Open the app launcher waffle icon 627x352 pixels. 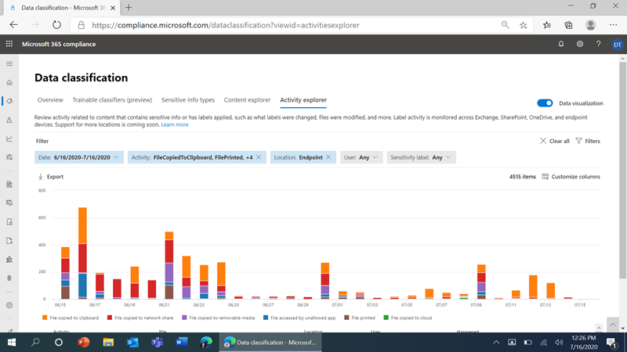tap(9, 44)
